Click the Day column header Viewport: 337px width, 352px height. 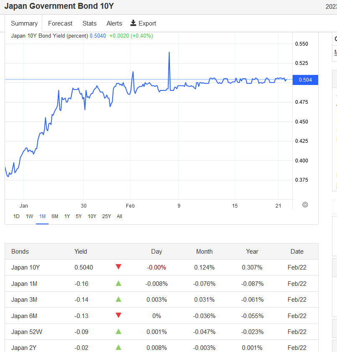tap(157, 252)
